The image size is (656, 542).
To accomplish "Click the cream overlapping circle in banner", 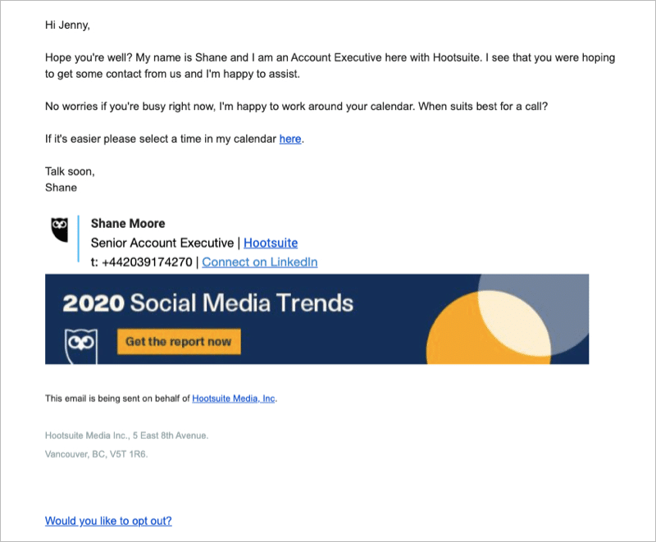I will pyautogui.click(x=514, y=322).
